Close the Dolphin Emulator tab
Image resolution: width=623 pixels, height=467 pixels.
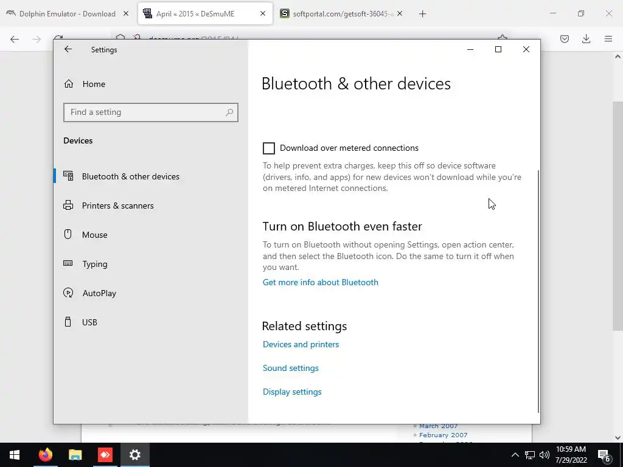click(126, 14)
